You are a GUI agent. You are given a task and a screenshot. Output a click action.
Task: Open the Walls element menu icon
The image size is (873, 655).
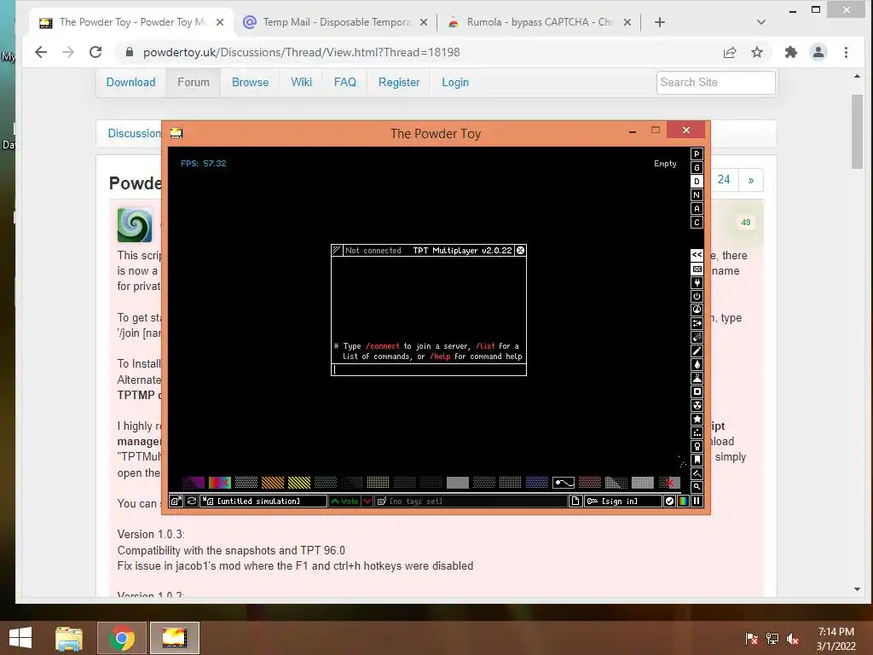tap(697, 269)
